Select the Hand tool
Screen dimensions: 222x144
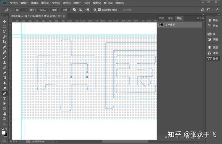[x=4, y=114]
